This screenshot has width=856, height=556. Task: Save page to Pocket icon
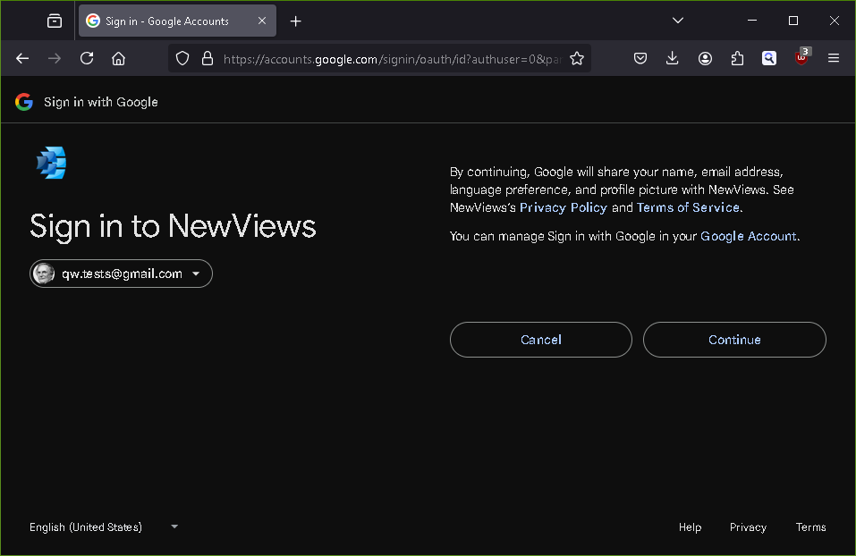640,58
